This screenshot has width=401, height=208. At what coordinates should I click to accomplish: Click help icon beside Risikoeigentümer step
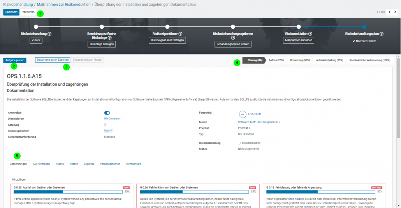pos(180,34)
